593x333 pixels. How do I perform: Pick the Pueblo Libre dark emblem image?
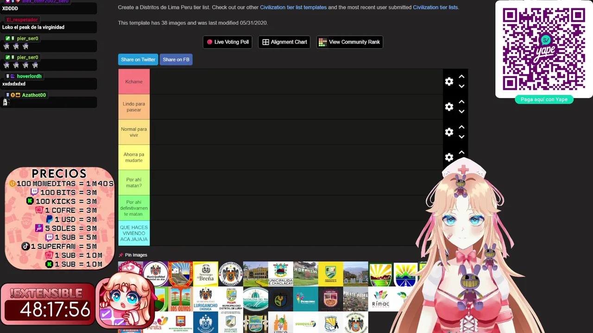pyautogui.click(x=331, y=299)
